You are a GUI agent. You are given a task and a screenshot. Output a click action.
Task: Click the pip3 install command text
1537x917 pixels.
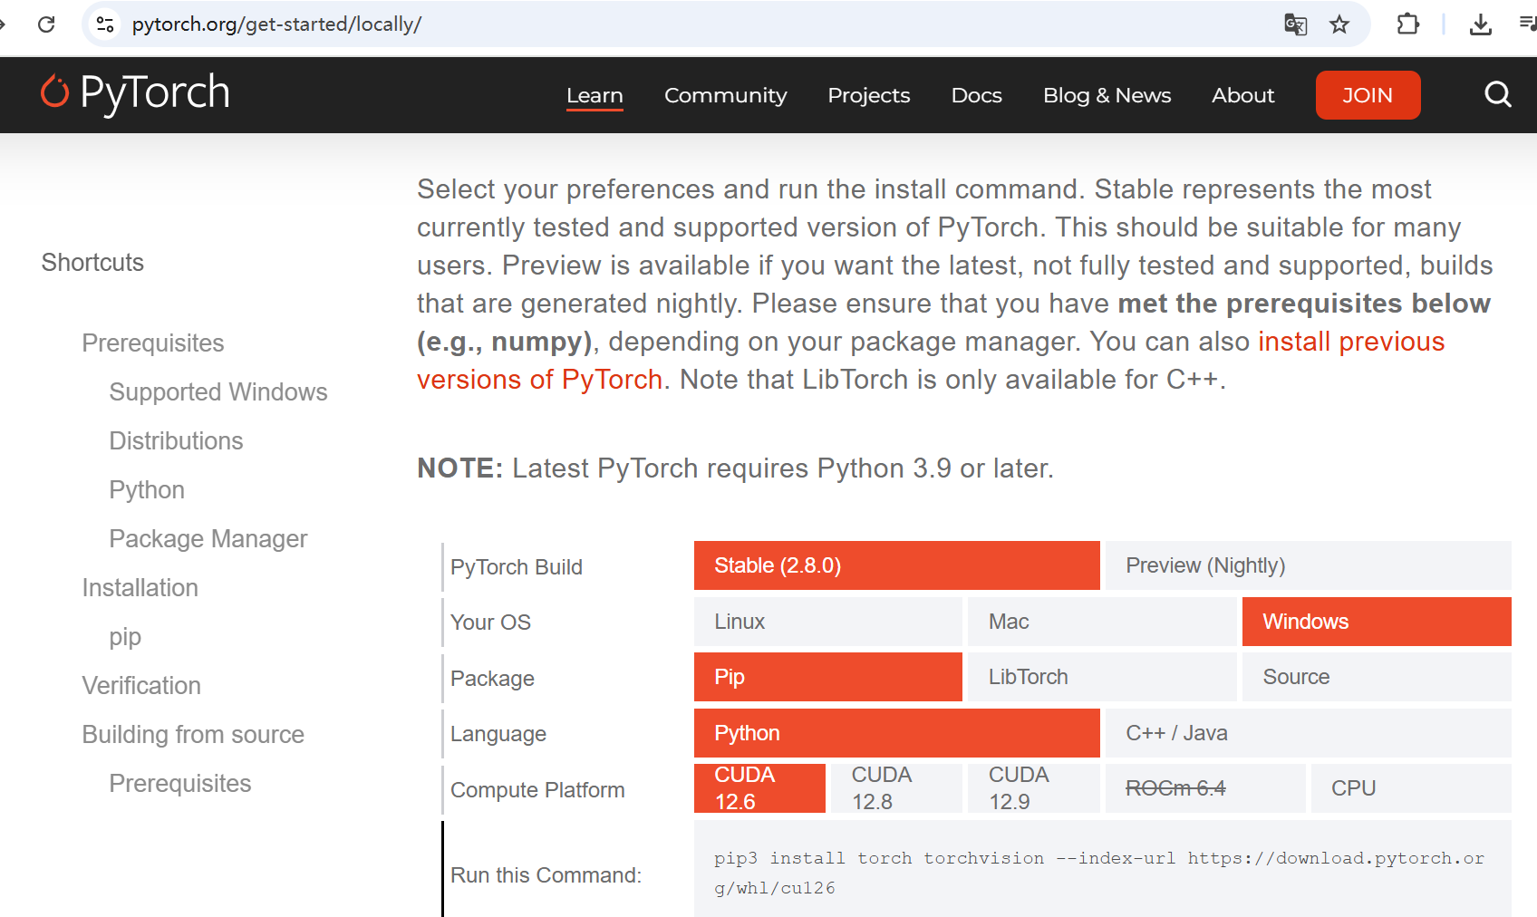pos(1099,874)
